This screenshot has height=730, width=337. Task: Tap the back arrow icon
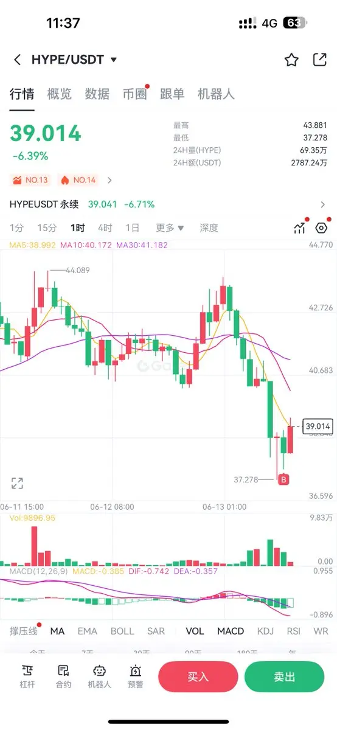click(18, 60)
